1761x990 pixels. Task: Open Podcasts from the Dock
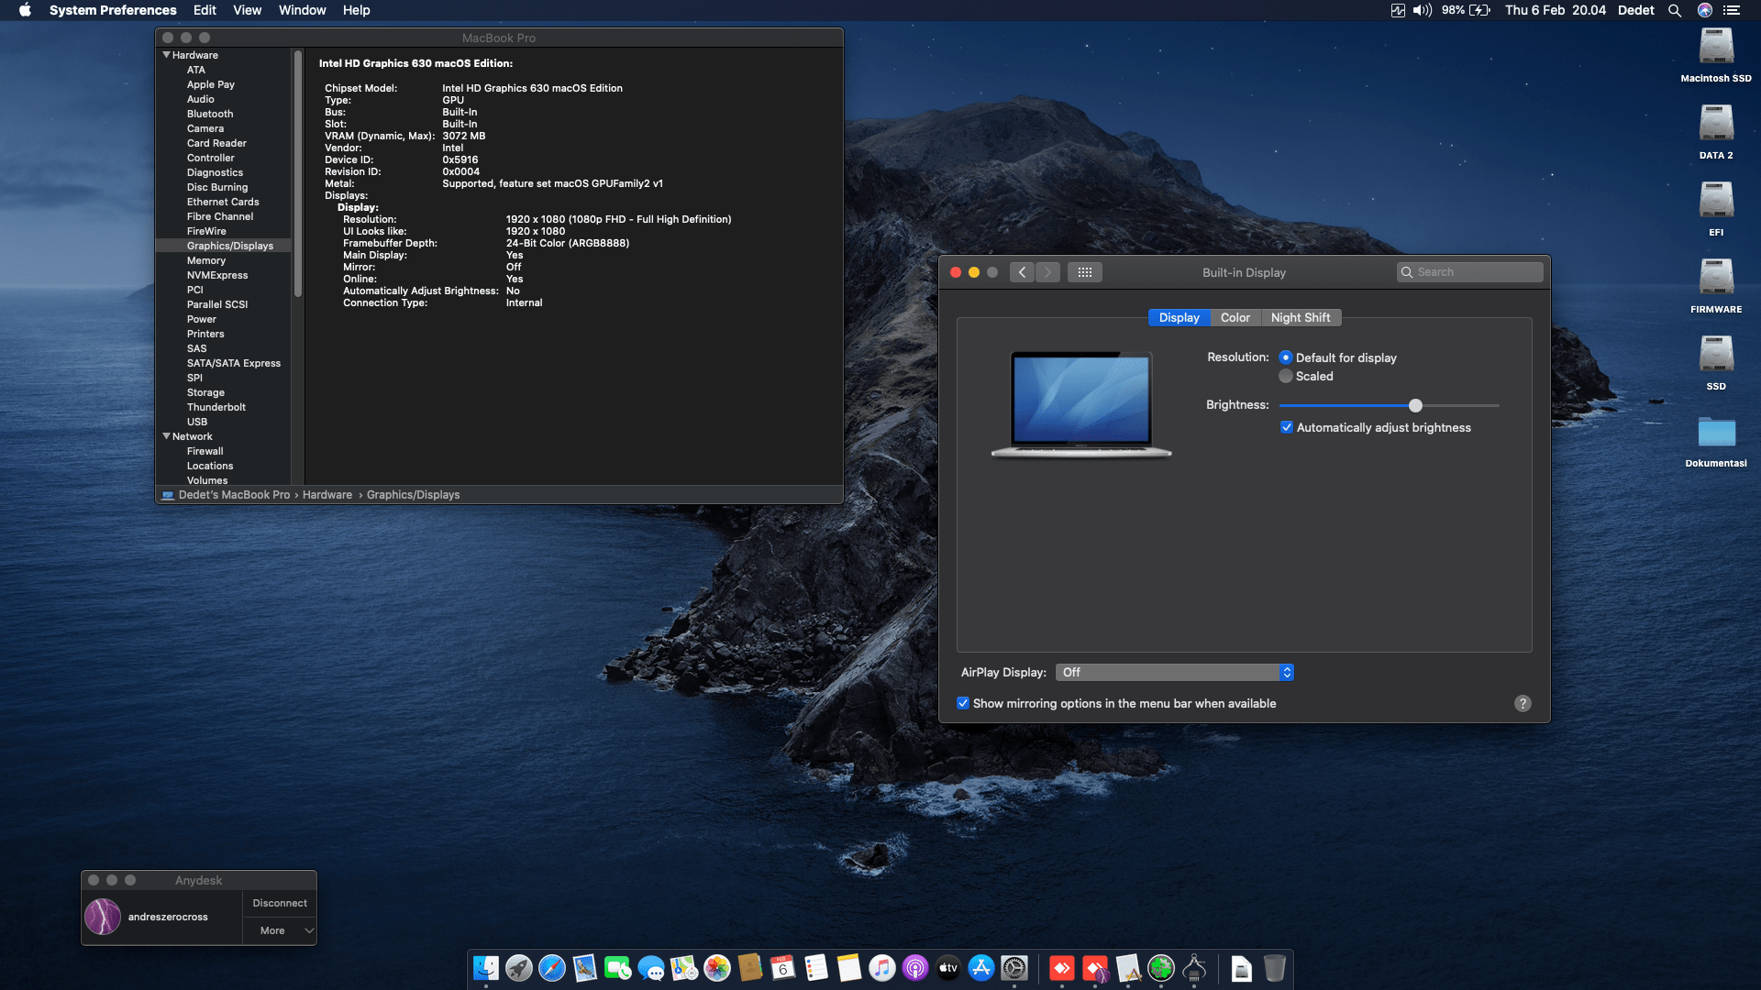[915, 968]
